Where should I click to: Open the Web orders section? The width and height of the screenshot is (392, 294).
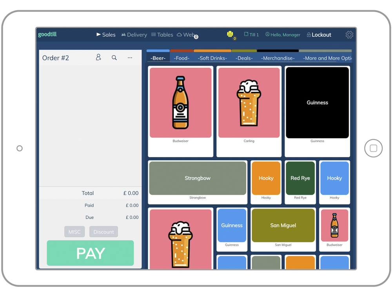click(187, 35)
